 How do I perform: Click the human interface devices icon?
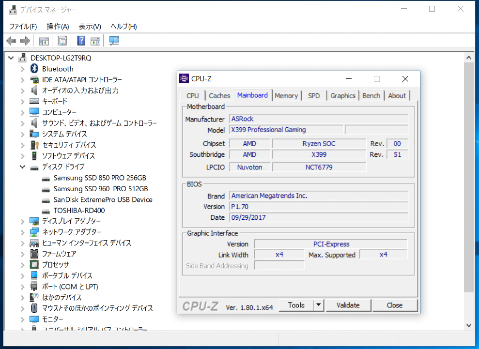[34, 243]
